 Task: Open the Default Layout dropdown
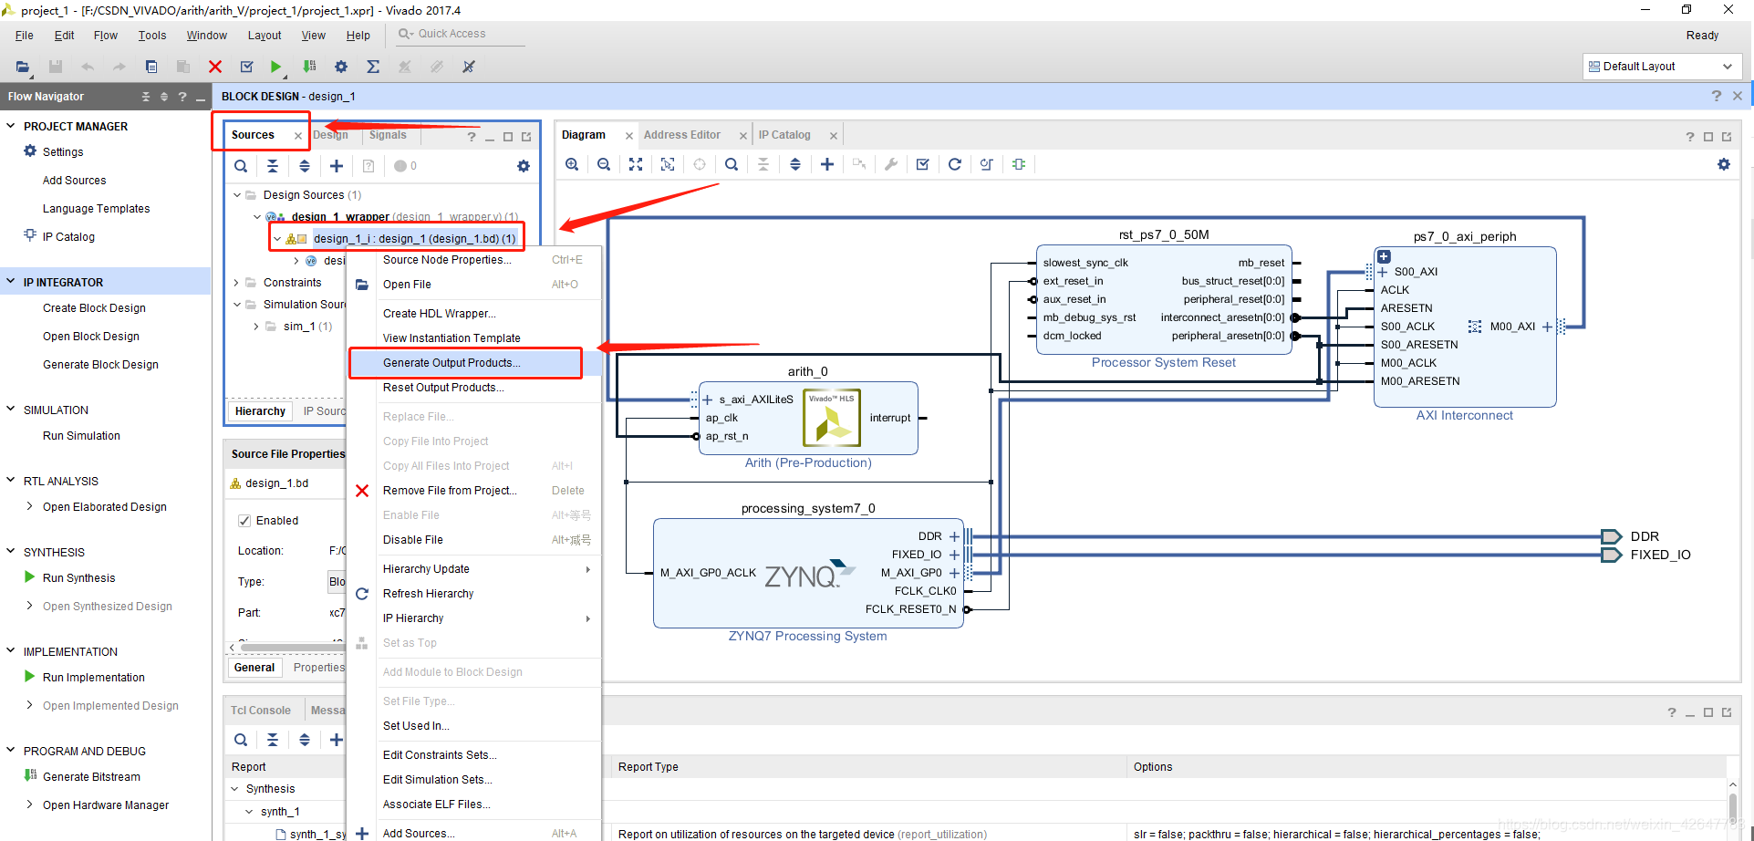point(1662,67)
